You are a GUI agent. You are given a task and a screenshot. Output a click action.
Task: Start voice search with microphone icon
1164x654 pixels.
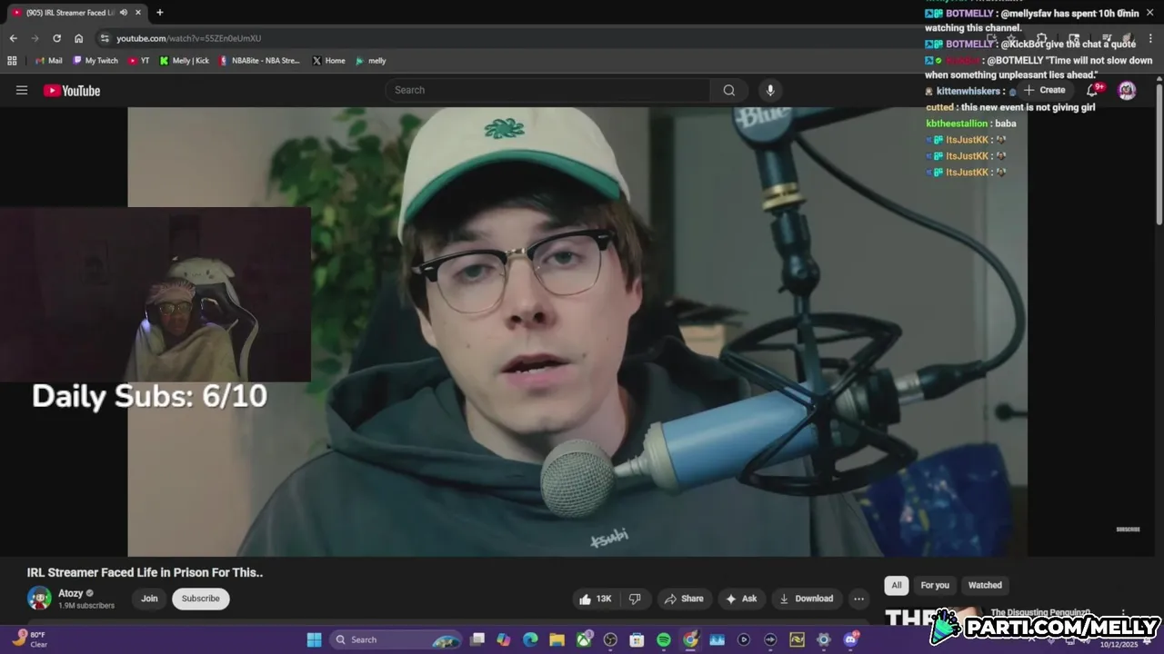click(770, 90)
